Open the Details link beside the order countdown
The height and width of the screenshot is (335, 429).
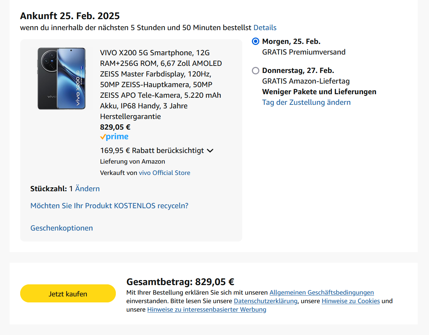point(265,28)
